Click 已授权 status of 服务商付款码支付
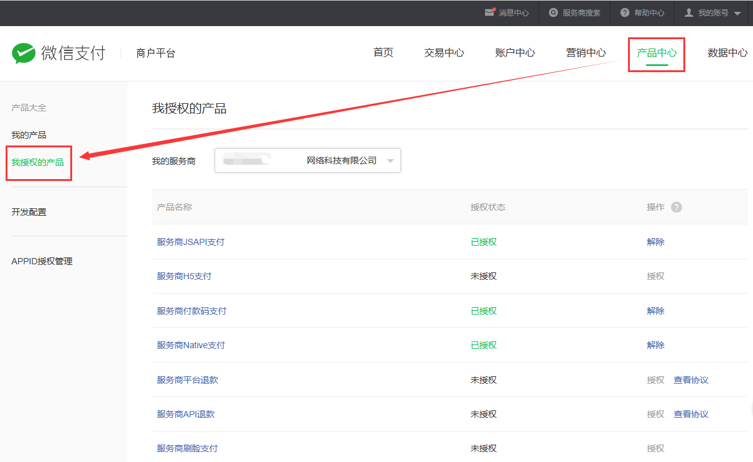Screen dimensions: 753x462 [x=484, y=311]
